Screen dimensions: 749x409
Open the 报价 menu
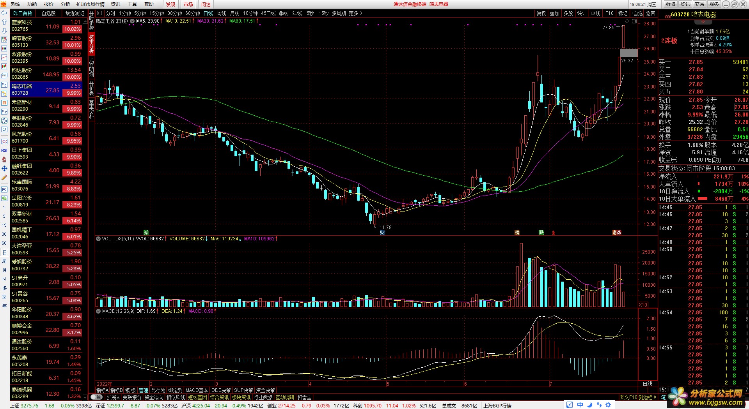pyautogui.click(x=49, y=4)
